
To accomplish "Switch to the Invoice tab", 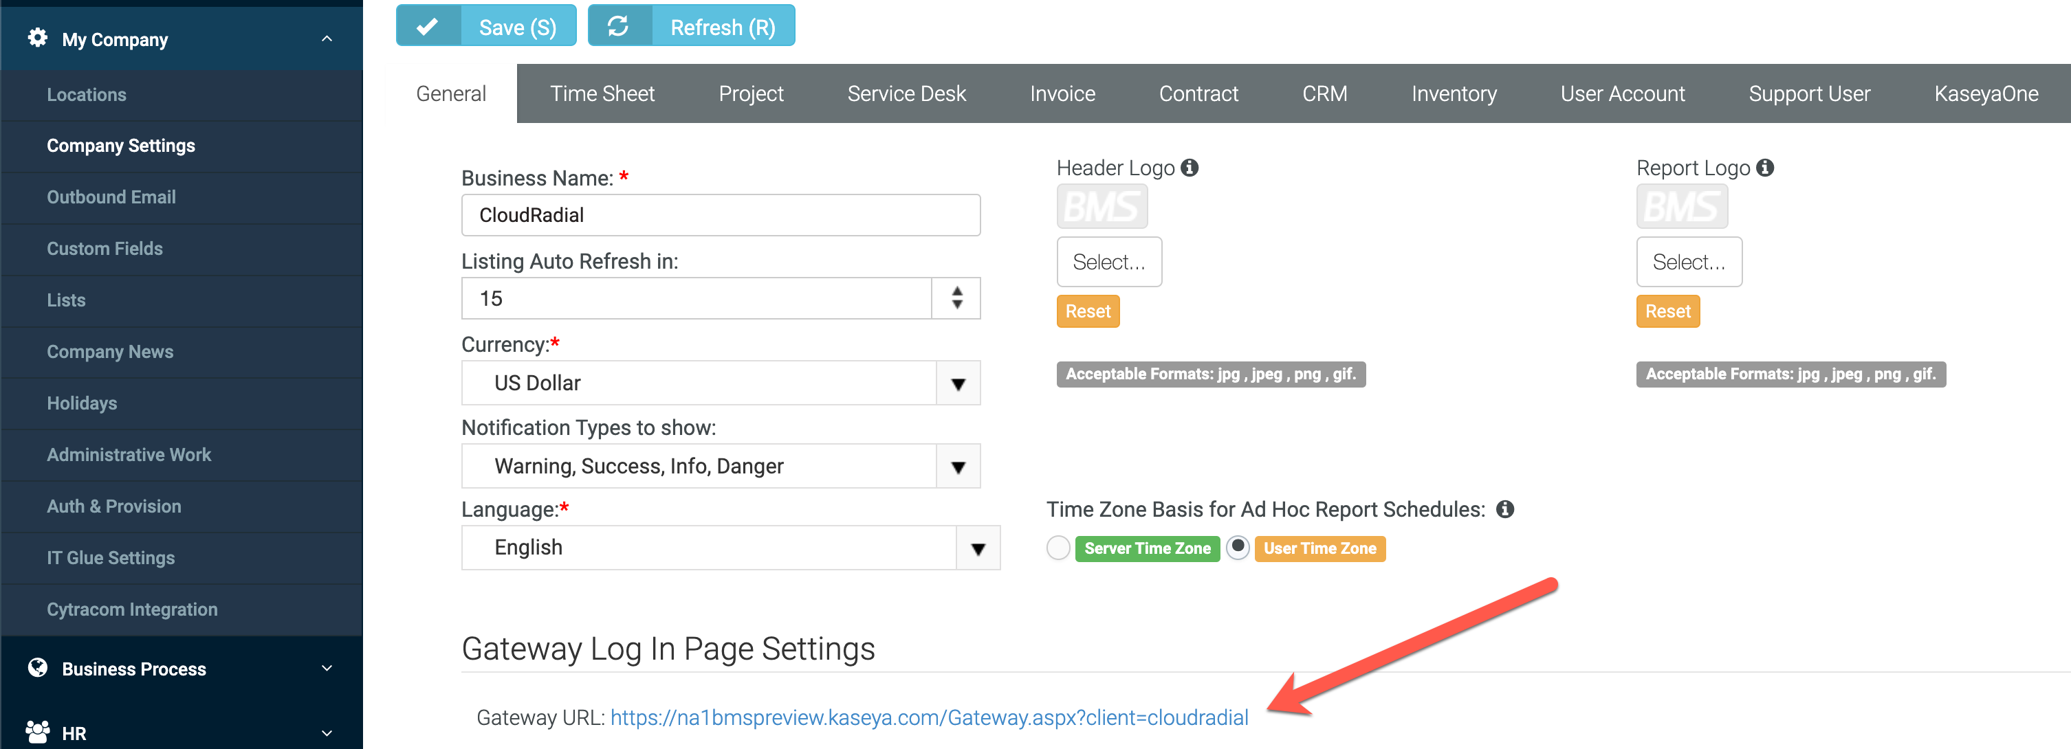I will point(1062,94).
